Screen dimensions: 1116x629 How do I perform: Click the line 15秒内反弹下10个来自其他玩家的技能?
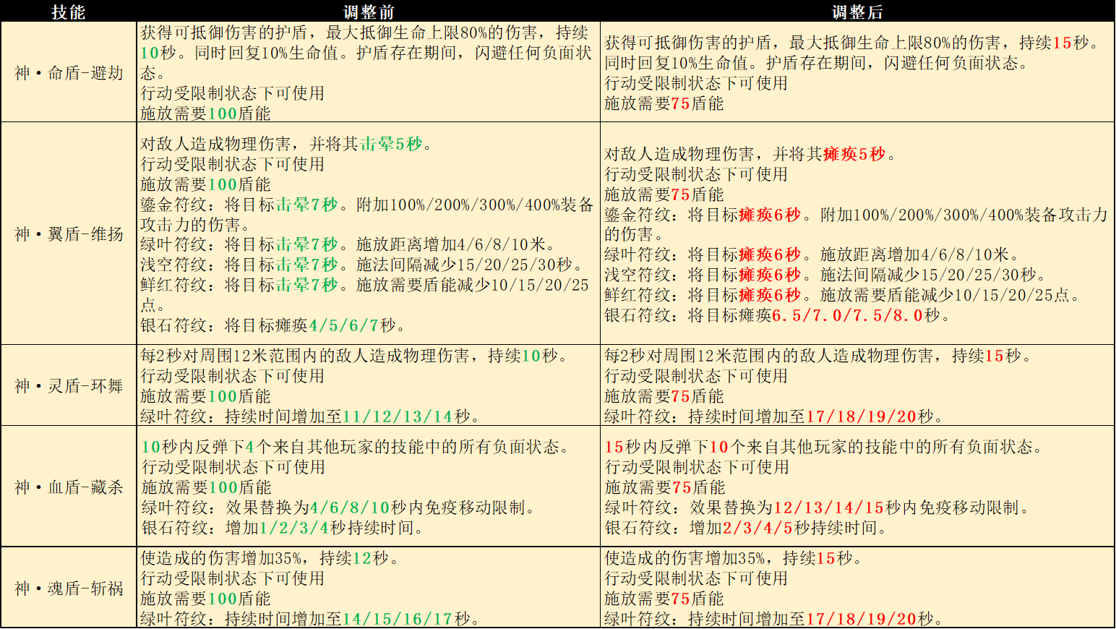[824, 447]
